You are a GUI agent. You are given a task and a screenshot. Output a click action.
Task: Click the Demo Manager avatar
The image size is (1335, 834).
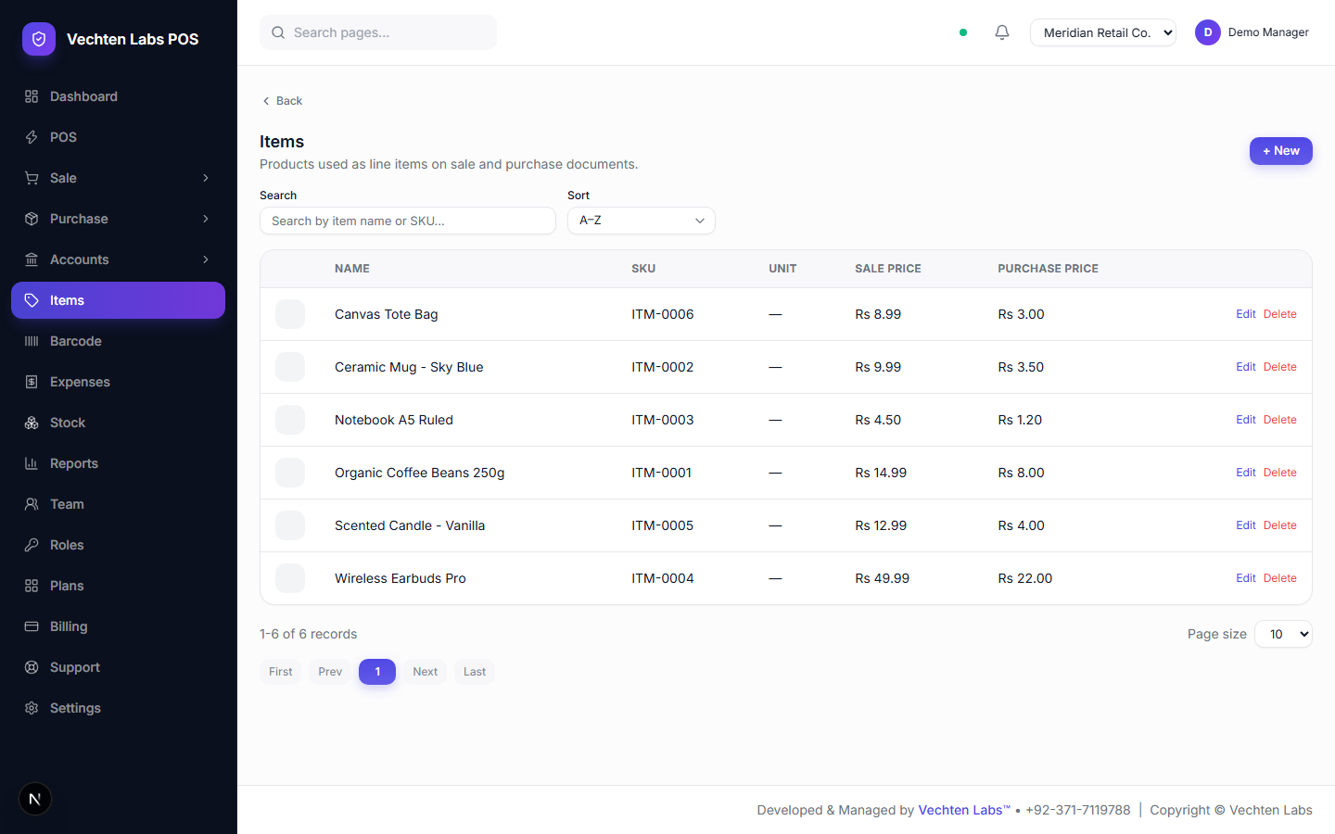click(1207, 32)
